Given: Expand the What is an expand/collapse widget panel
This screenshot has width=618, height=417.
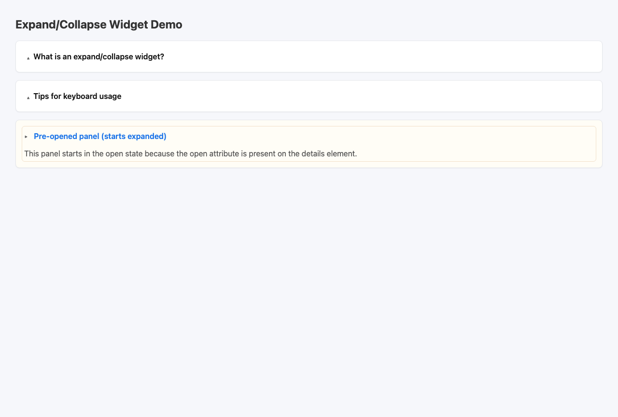Looking at the screenshot, I should [99, 56].
